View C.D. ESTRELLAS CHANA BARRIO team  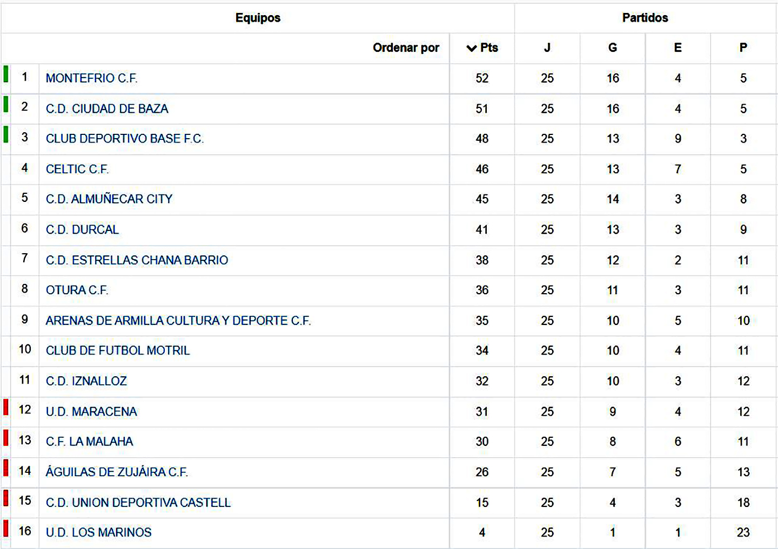[137, 260]
